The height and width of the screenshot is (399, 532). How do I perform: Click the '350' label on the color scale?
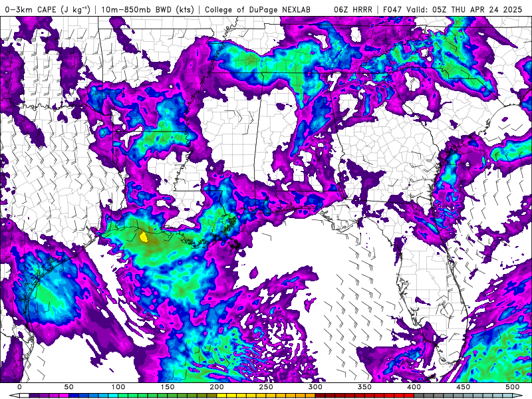coord(364,387)
